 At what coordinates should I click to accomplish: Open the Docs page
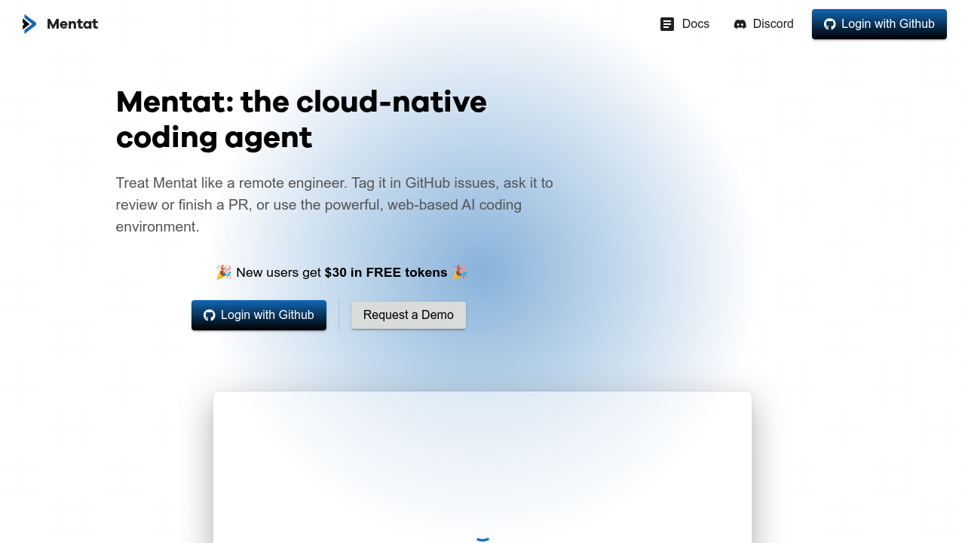(x=695, y=23)
